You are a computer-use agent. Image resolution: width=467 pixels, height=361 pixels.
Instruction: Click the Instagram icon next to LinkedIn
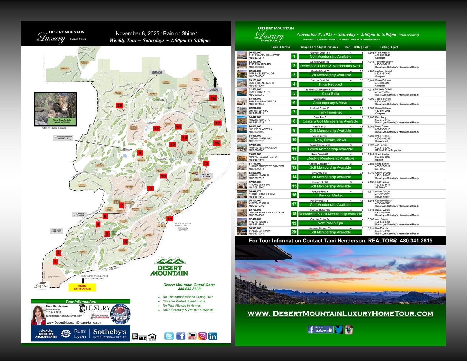202,336
